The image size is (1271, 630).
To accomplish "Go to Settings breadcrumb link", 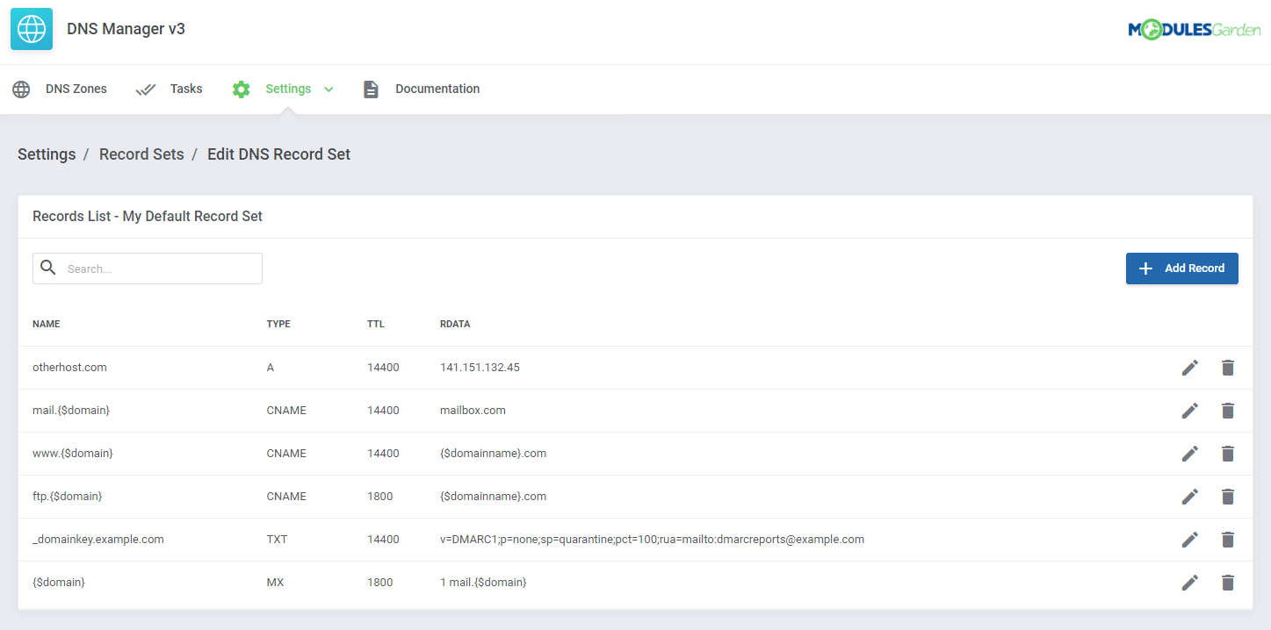I will [x=47, y=154].
